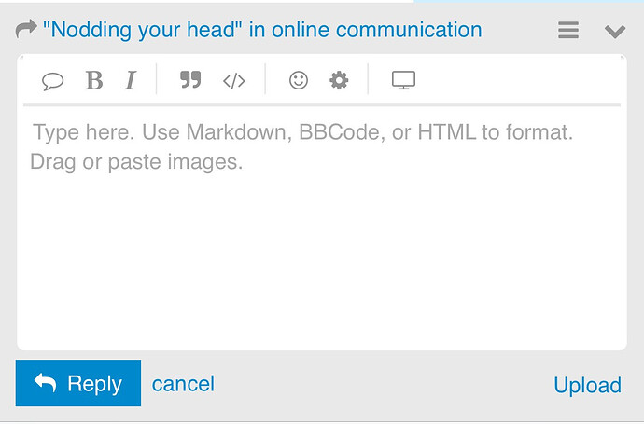Open the hamburger composer menu
This screenshot has height=424, width=644.
568,31
